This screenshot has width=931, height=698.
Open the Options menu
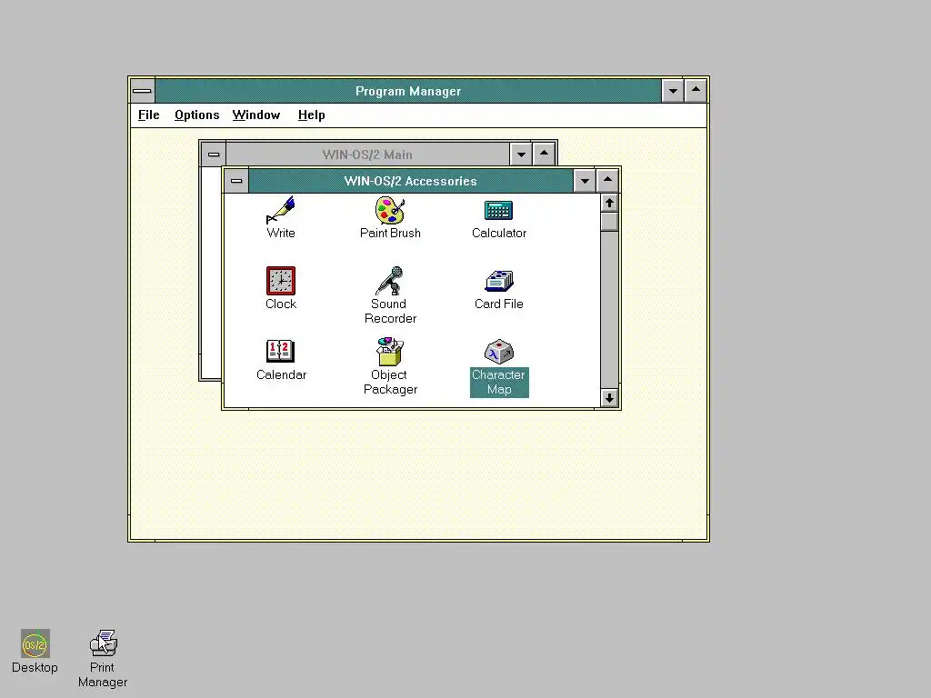pyautogui.click(x=196, y=115)
